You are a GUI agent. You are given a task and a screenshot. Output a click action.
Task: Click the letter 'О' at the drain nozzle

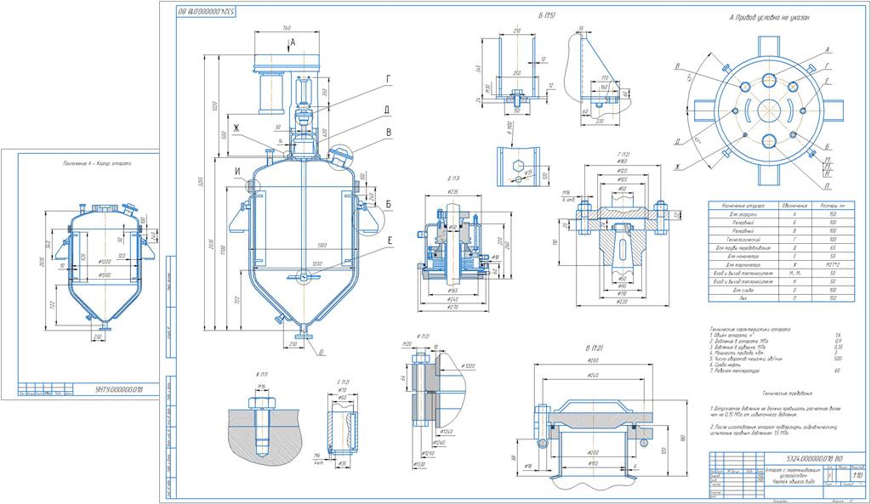tap(321, 352)
